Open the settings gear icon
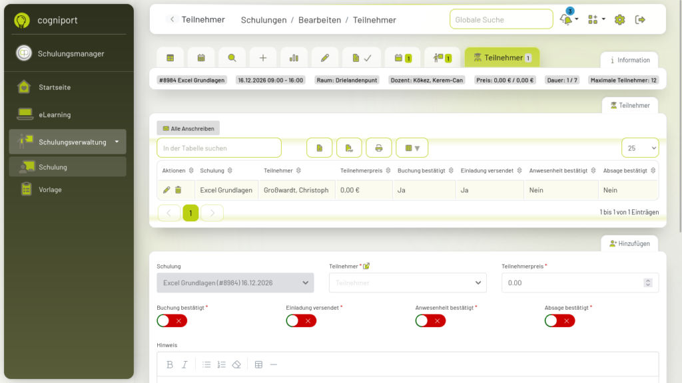This screenshot has height=383, width=682. click(x=619, y=19)
